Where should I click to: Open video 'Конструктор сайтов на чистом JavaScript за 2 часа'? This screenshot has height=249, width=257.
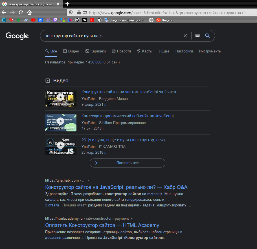point(129,92)
